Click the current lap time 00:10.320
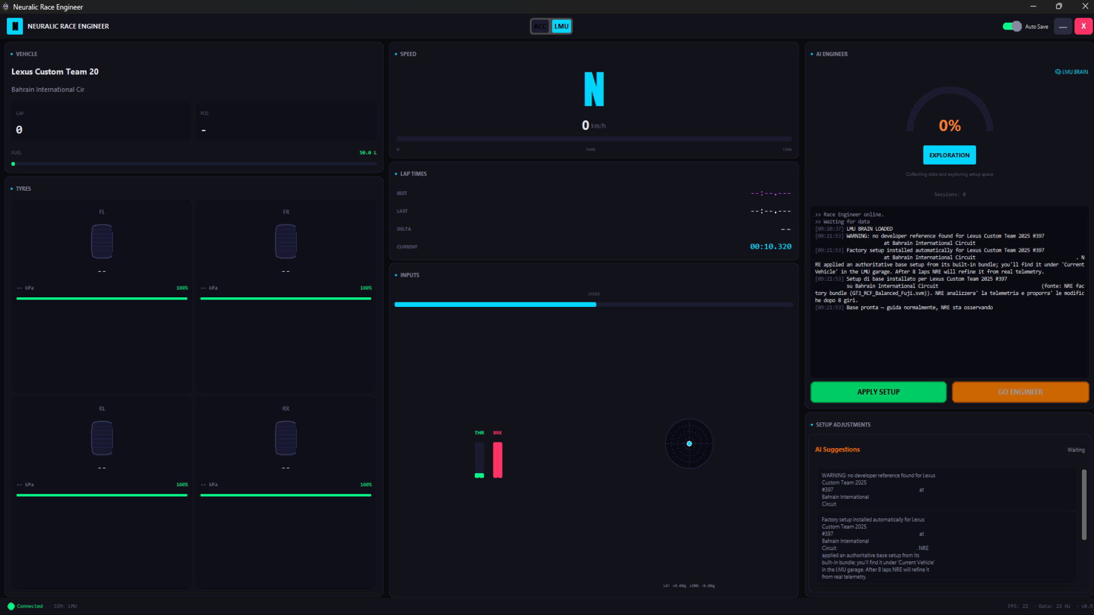This screenshot has width=1094, height=615. (770, 247)
